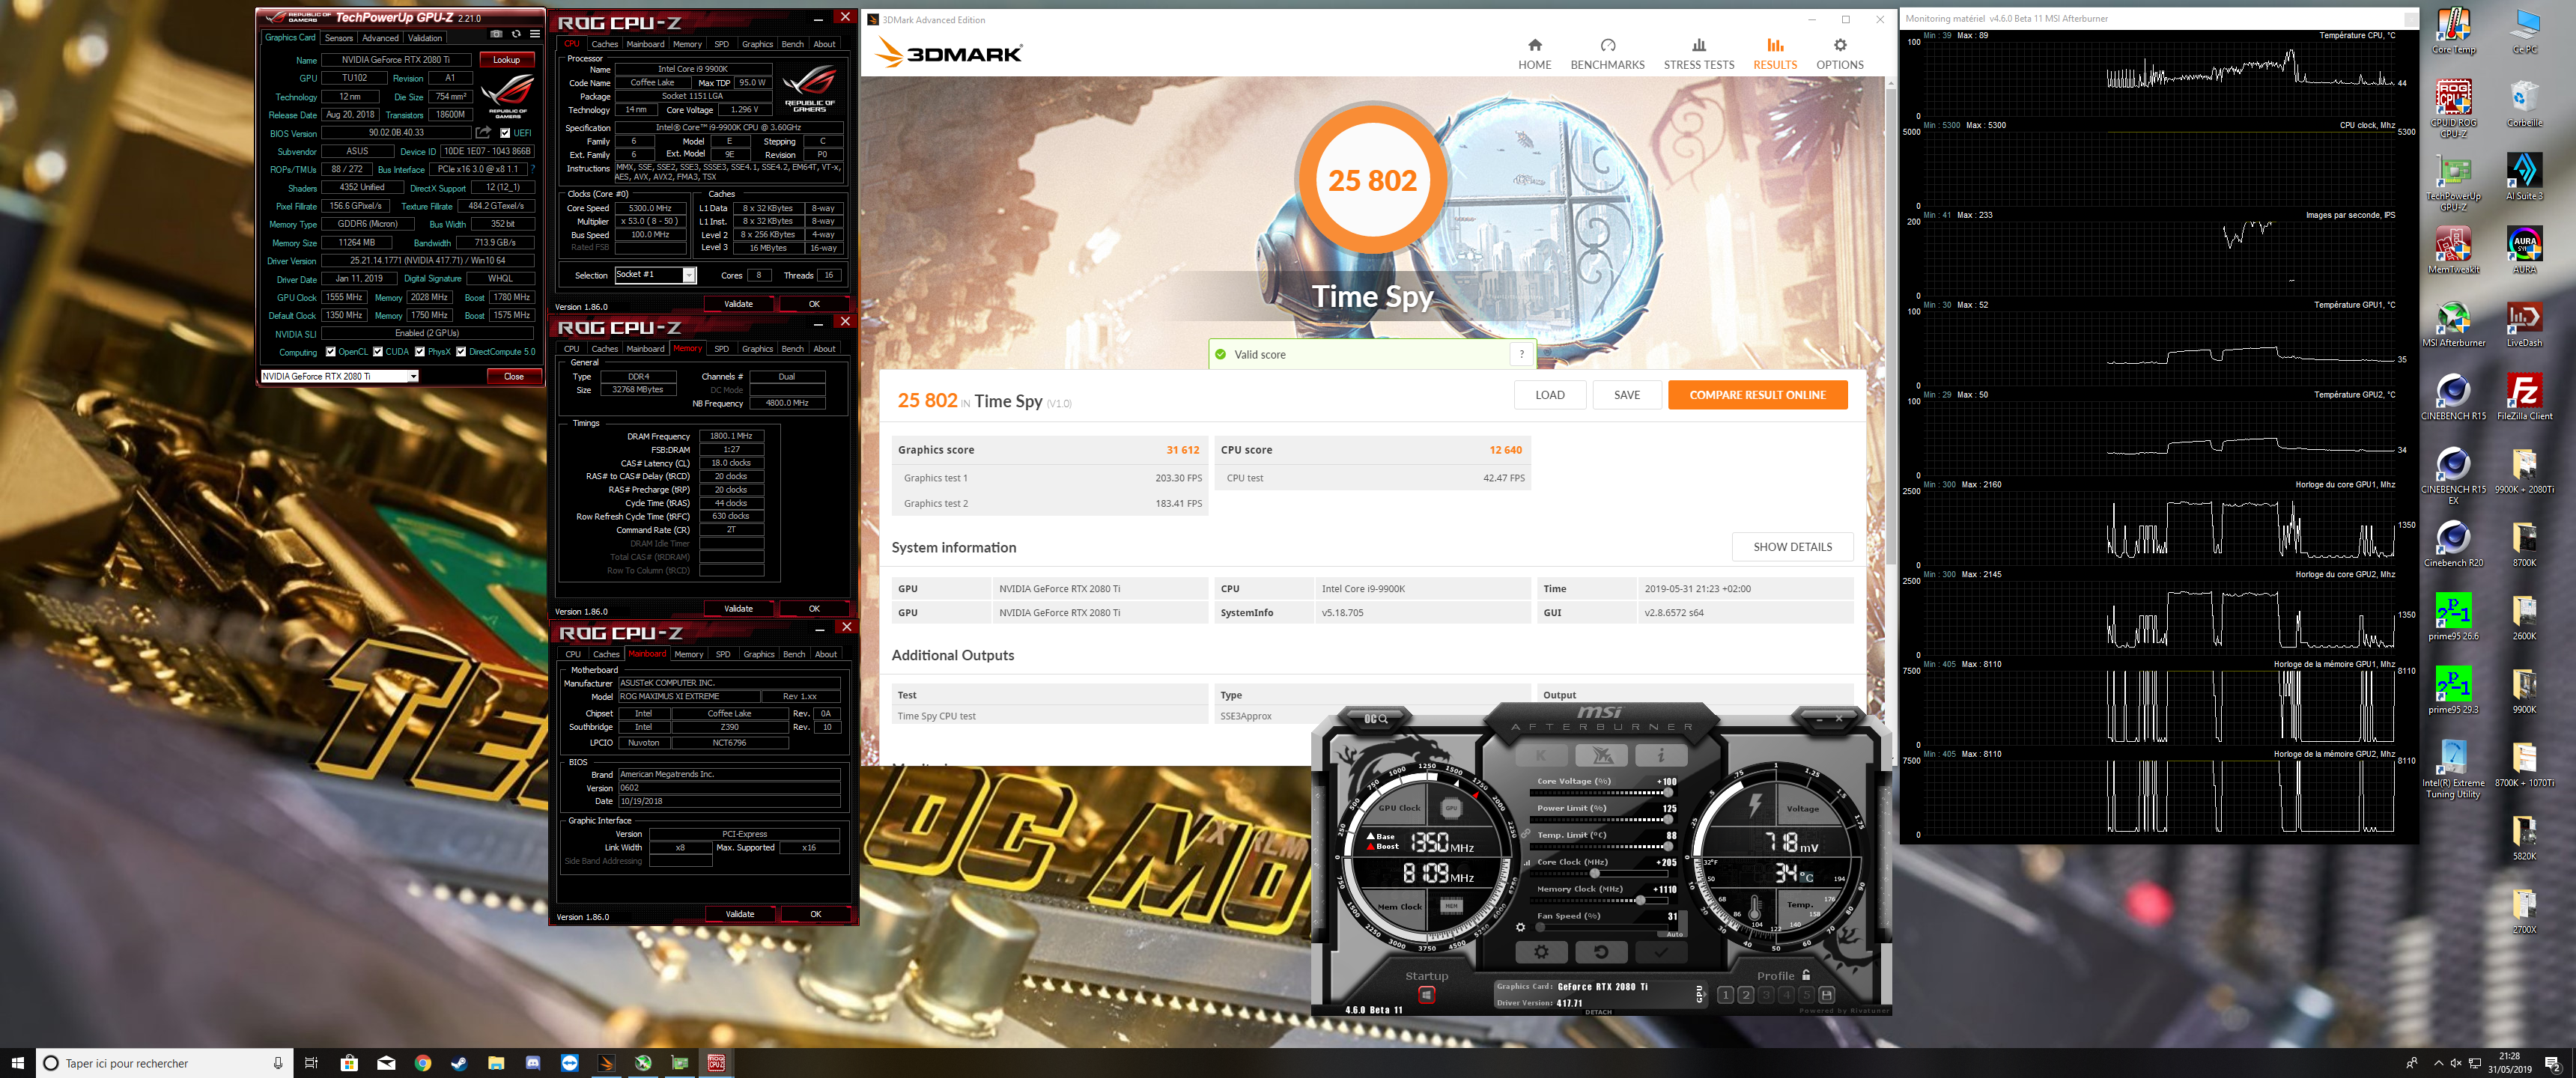Open the Afterburner information i button
2576x1078 pixels.
(x=1661, y=755)
